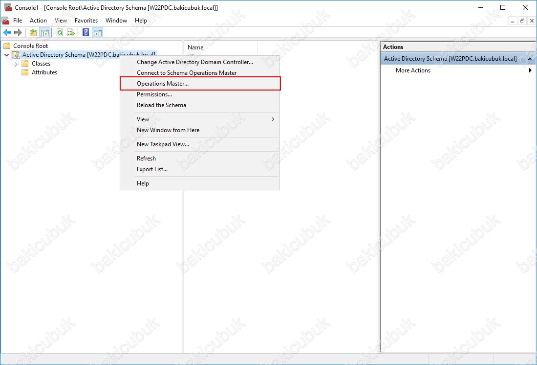Expand the Classes tree node
Screen dimensions: 537x365
pos(16,64)
